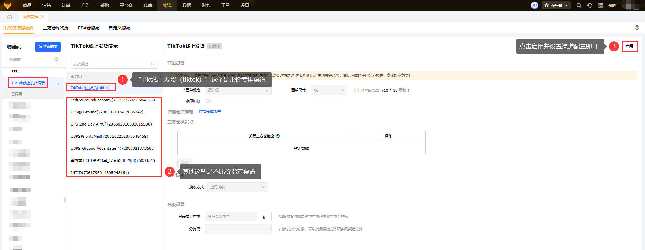This screenshot has height=250, width=645.
Task: Open the 订单 menu
Action: point(66,5)
